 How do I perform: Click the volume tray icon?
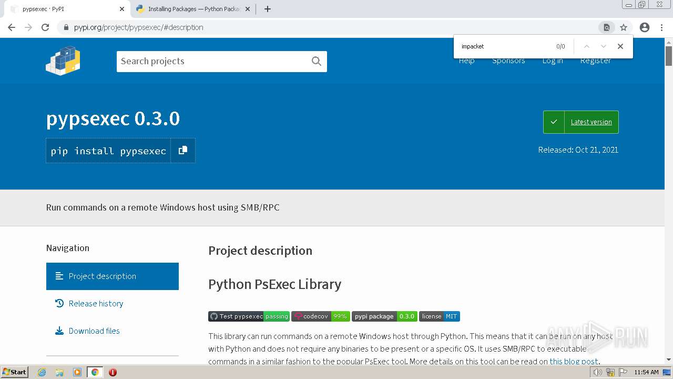(x=598, y=372)
